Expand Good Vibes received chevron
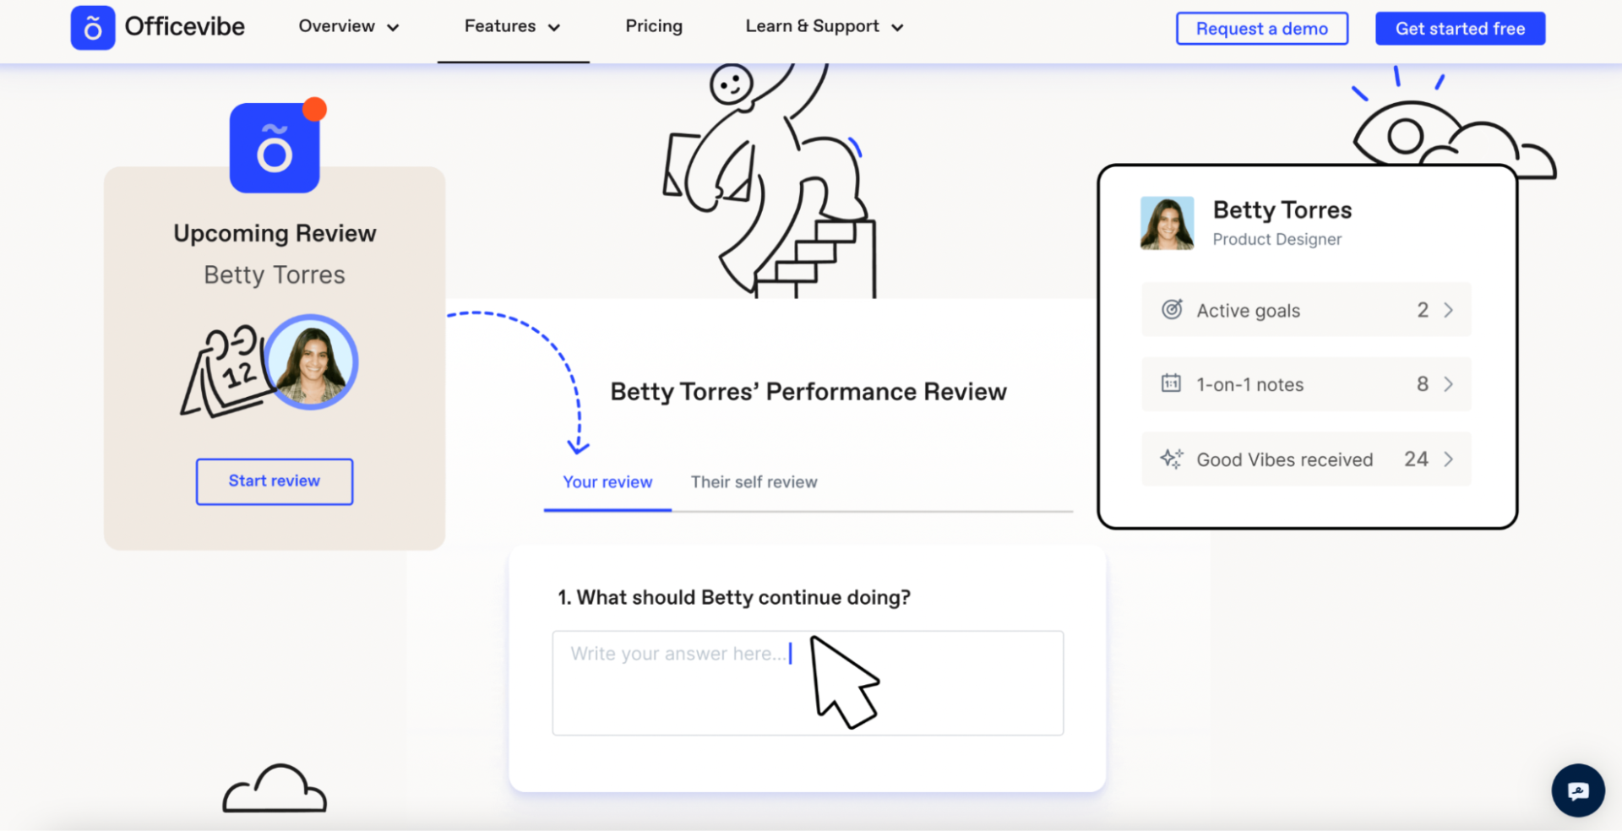1622x831 pixels. pyautogui.click(x=1448, y=459)
